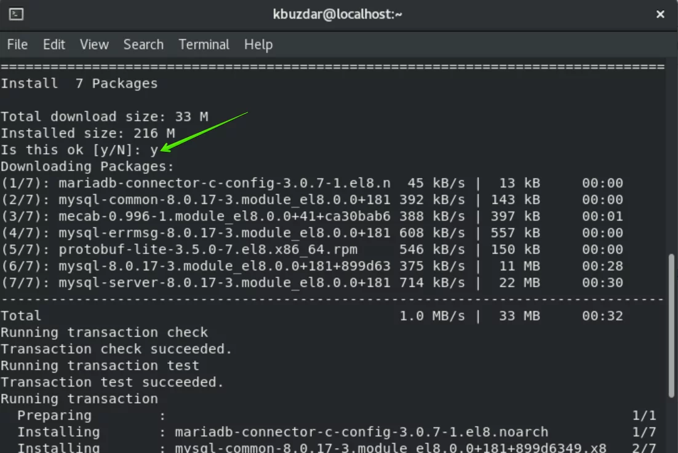The height and width of the screenshot is (453, 678).
Task: Open the View menu
Action: (x=94, y=44)
